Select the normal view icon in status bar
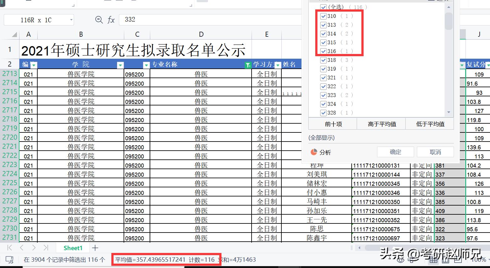Viewport: 490px width, 268px height. point(434,260)
